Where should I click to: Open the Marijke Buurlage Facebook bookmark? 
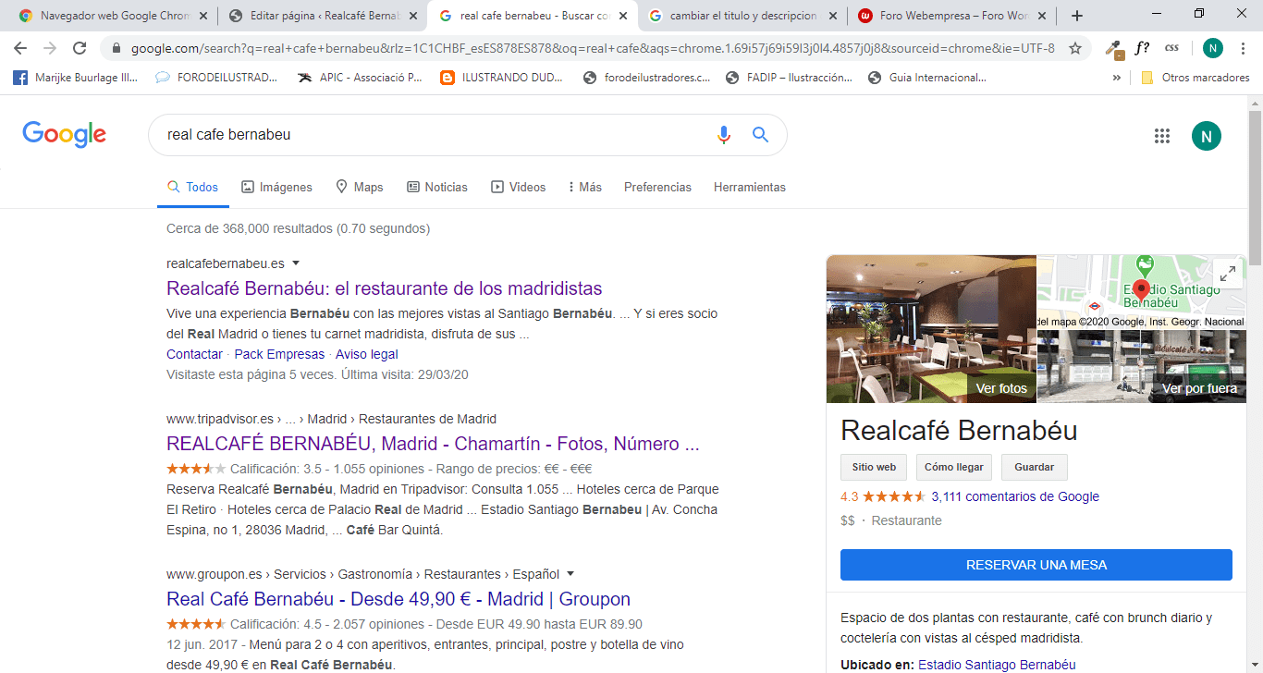tap(76, 78)
